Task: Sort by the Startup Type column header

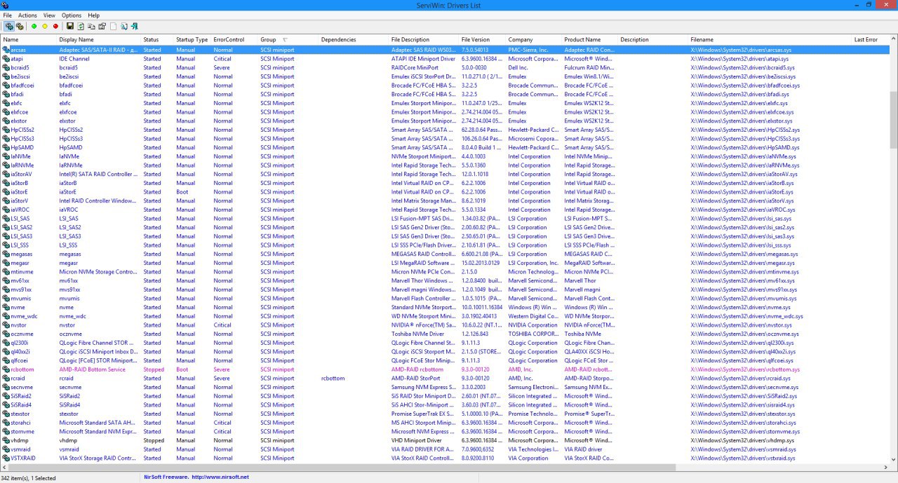Action: pyautogui.click(x=192, y=40)
